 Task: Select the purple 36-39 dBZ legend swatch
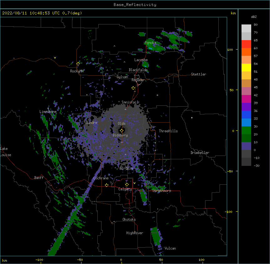(246, 107)
